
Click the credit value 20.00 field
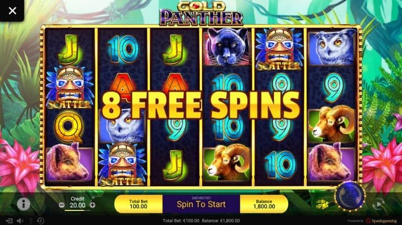[78, 205]
